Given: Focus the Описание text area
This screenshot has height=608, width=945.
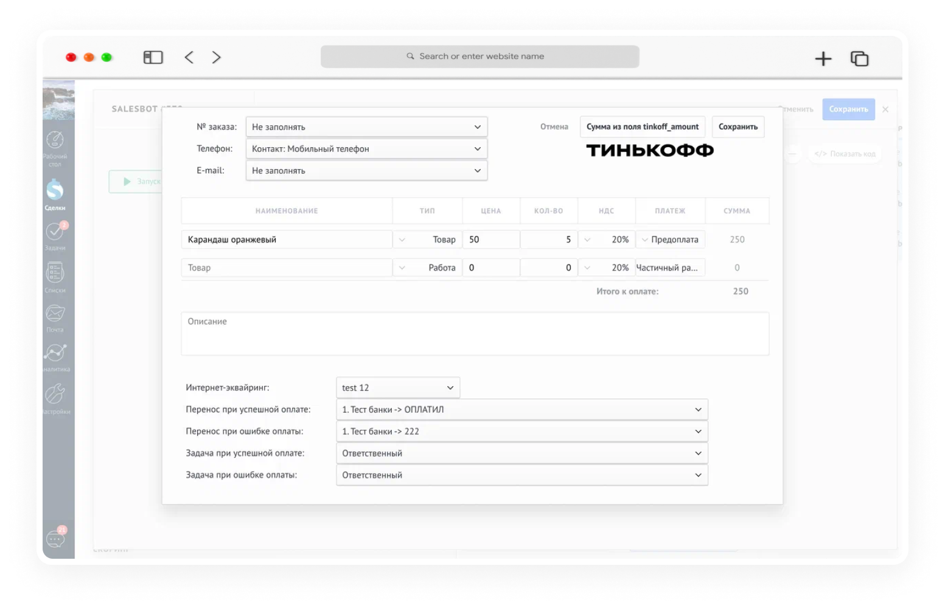Looking at the screenshot, I should click(475, 334).
